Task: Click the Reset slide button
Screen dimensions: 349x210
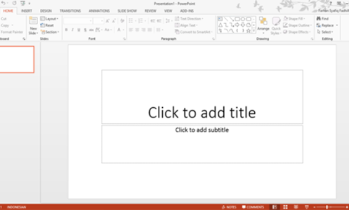Action: pyautogui.click(x=47, y=25)
